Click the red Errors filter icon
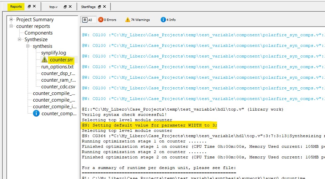The height and width of the screenshot is (179, 325). coord(100,20)
